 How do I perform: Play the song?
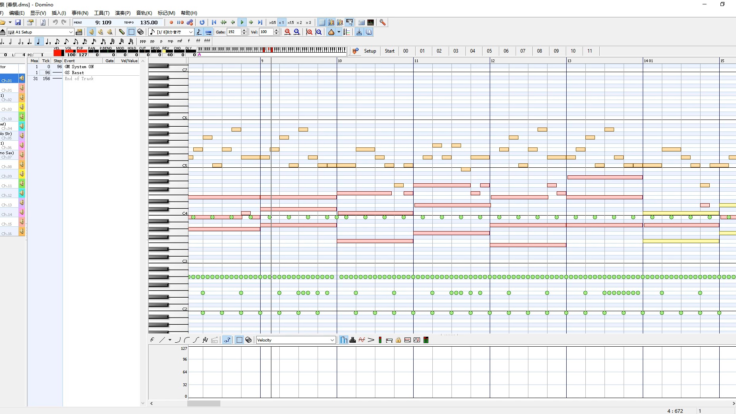tap(242, 23)
